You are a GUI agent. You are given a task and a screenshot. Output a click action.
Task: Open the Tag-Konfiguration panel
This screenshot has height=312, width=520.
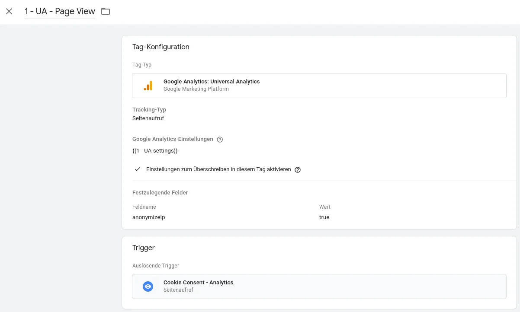pyautogui.click(x=160, y=47)
